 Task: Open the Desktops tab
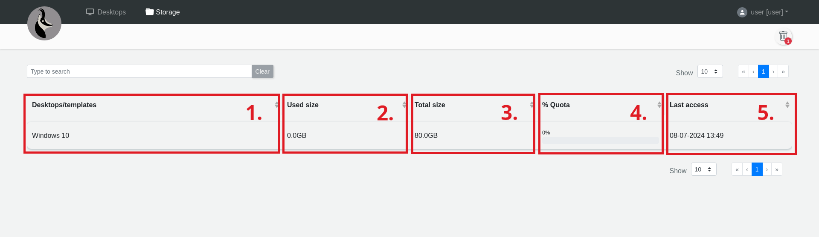[x=106, y=12]
